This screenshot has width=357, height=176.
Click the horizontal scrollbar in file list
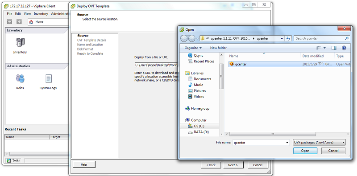272,134
